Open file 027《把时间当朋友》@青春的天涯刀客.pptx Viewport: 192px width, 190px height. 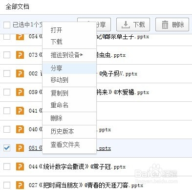86,185
